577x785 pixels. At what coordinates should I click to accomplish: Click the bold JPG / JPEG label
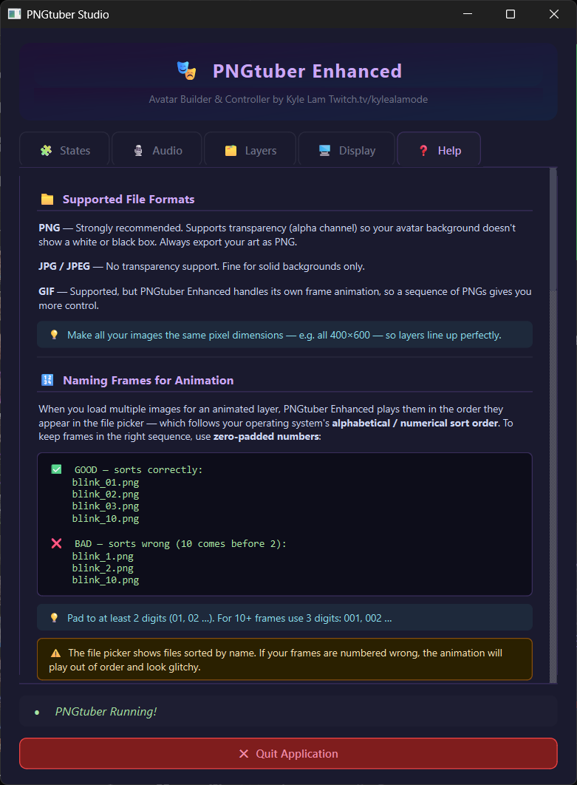click(x=64, y=266)
